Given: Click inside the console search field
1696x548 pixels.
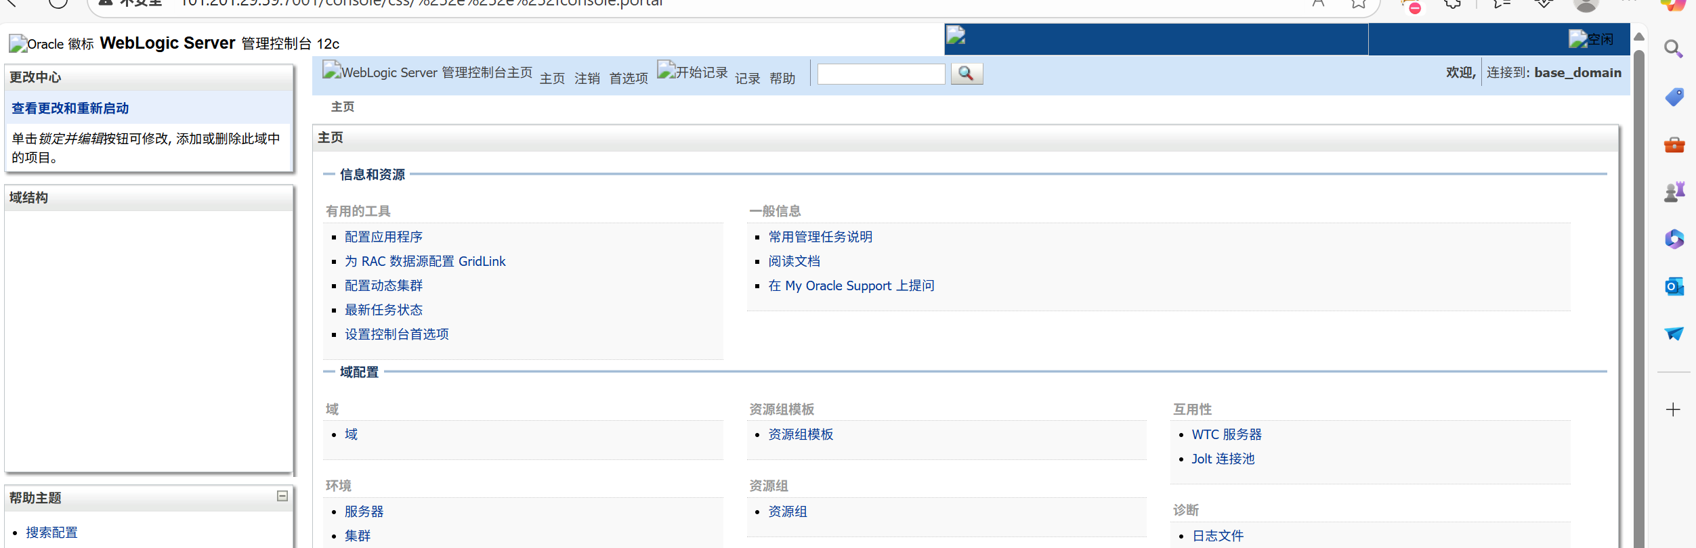Looking at the screenshot, I should coord(881,74).
